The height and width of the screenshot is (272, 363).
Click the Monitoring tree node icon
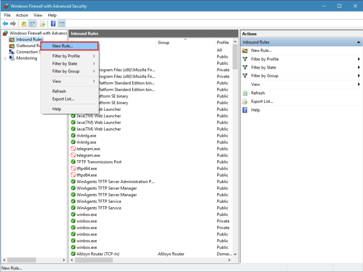pos(12,58)
